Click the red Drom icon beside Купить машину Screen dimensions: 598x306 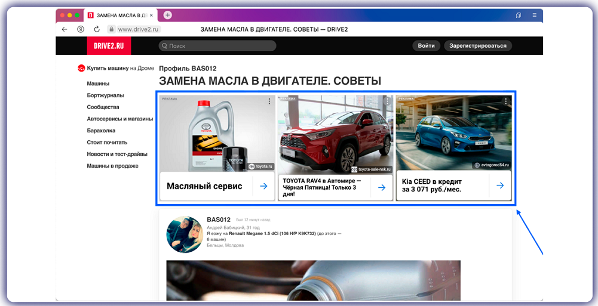click(x=81, y=68)
